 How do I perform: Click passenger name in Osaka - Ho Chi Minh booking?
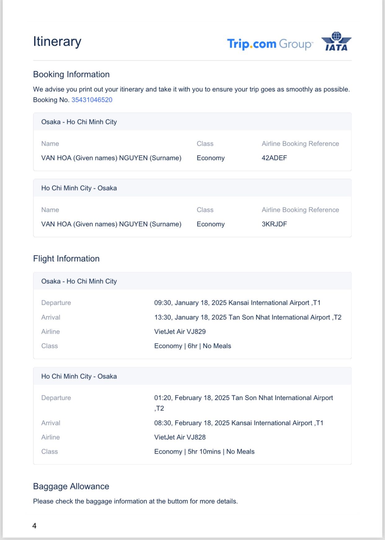coord(111,158)
